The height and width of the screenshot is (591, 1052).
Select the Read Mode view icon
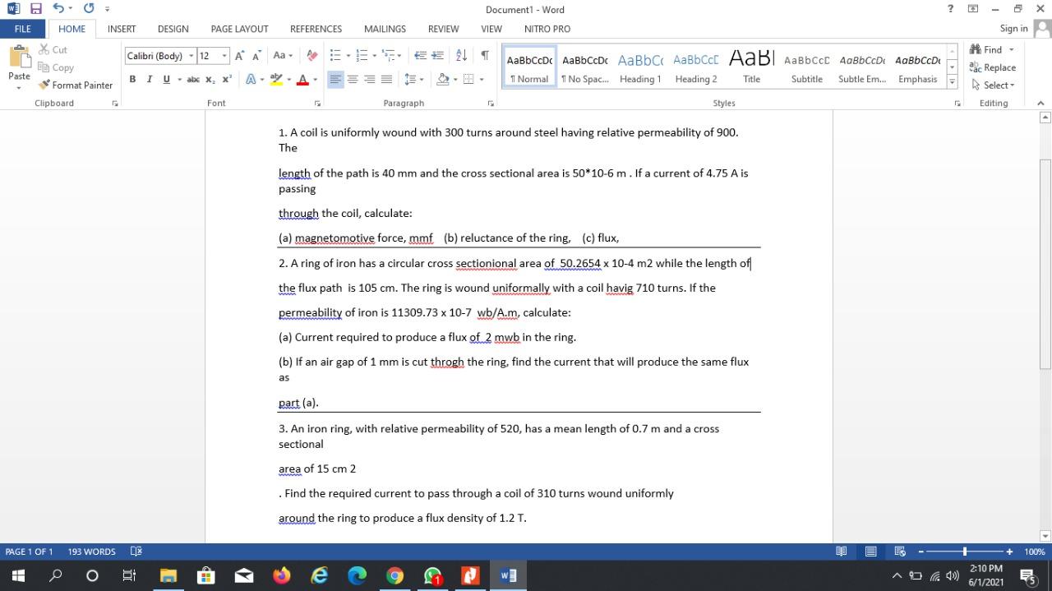pos(841,552)
